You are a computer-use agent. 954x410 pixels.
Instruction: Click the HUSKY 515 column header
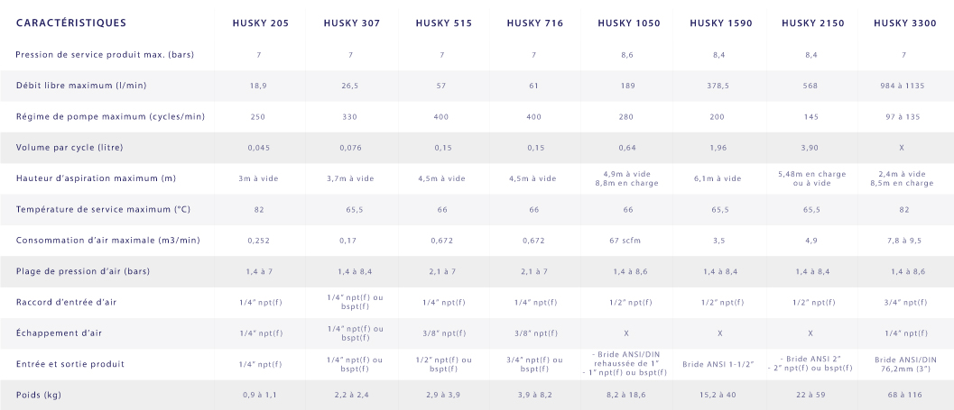click(x=443, y=23)
